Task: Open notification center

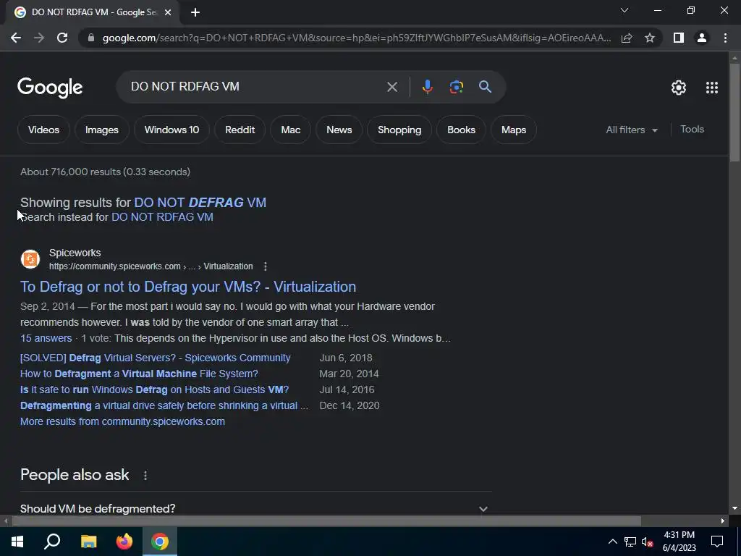Action: coord(717,542)
